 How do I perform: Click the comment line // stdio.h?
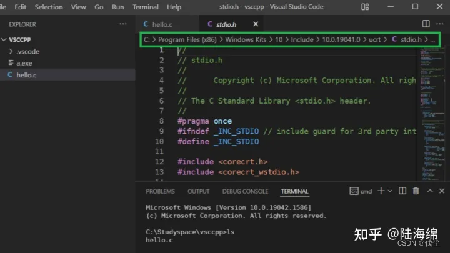tap(200, 60)
